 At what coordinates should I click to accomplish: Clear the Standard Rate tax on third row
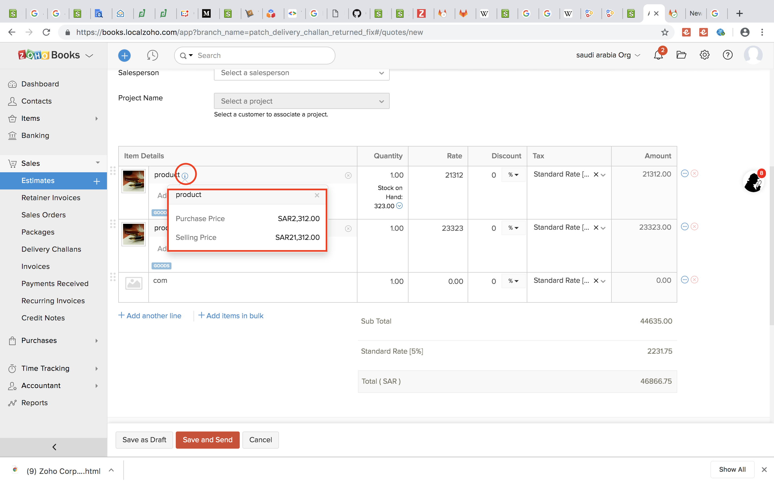596,281
